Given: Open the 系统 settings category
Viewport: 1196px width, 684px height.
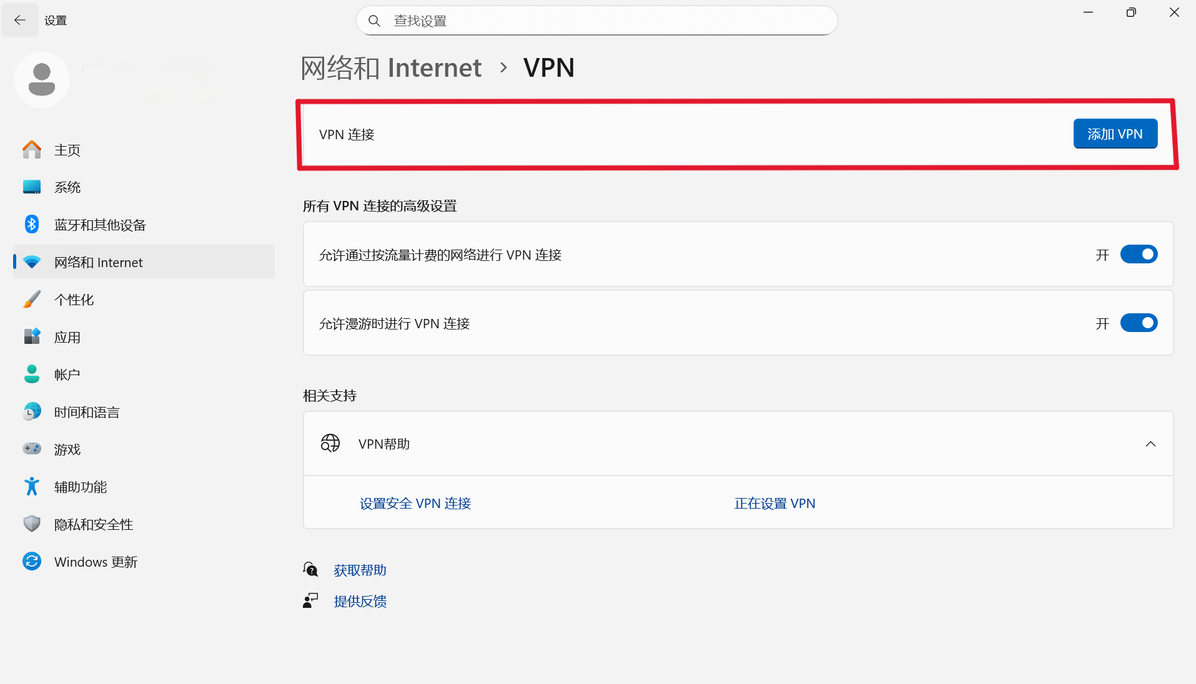Looking at the screenshot, I should click(67, 187).
